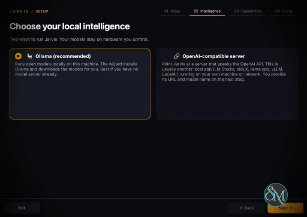Click the Ollama (recommended) title text

click(x=63, y=56)
